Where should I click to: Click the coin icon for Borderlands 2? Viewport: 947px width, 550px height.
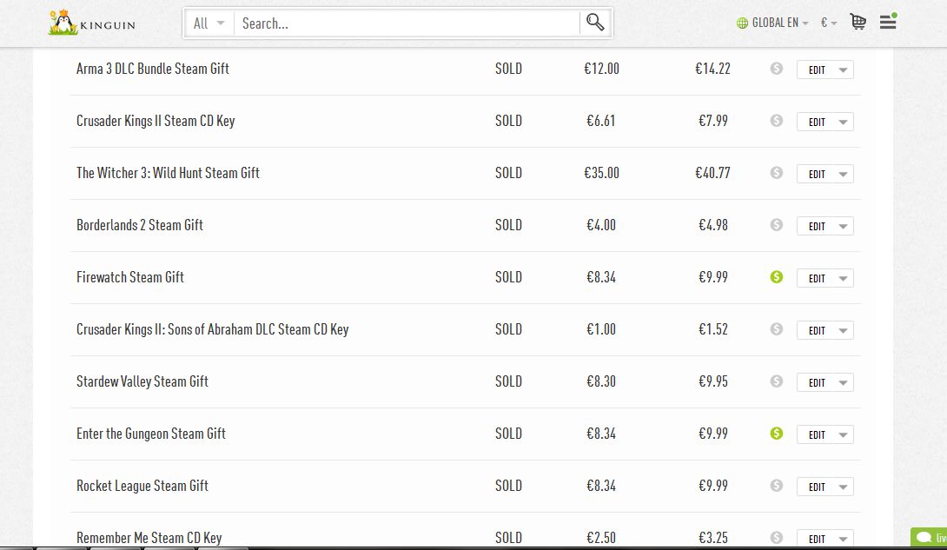pos(777,224)
